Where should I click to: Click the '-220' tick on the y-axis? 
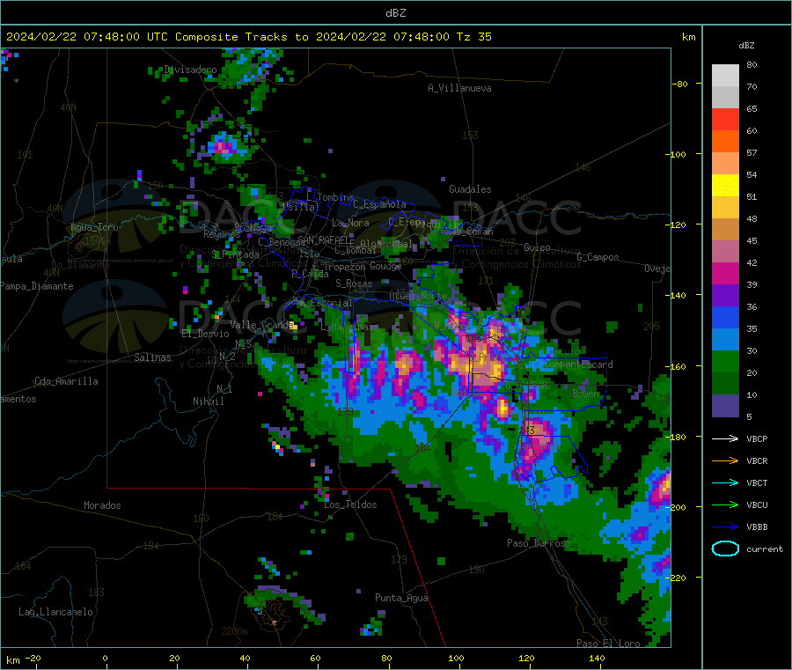tap(676, 578)
